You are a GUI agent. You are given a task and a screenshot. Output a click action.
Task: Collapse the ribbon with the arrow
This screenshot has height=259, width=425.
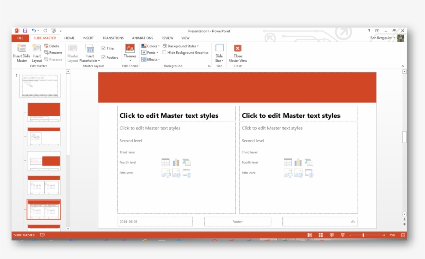pyautogui.click(x=403, y=66)
